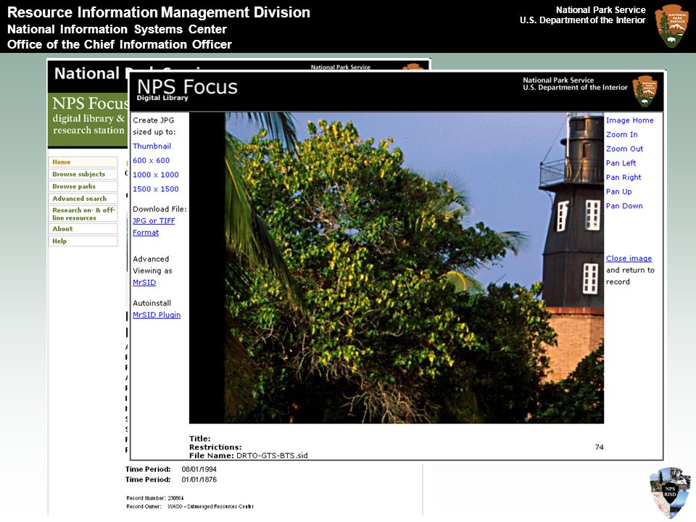This screenshot has width=696, height=522.
Task: Click the NPS Focus research station banner
Action: point(88,120)
